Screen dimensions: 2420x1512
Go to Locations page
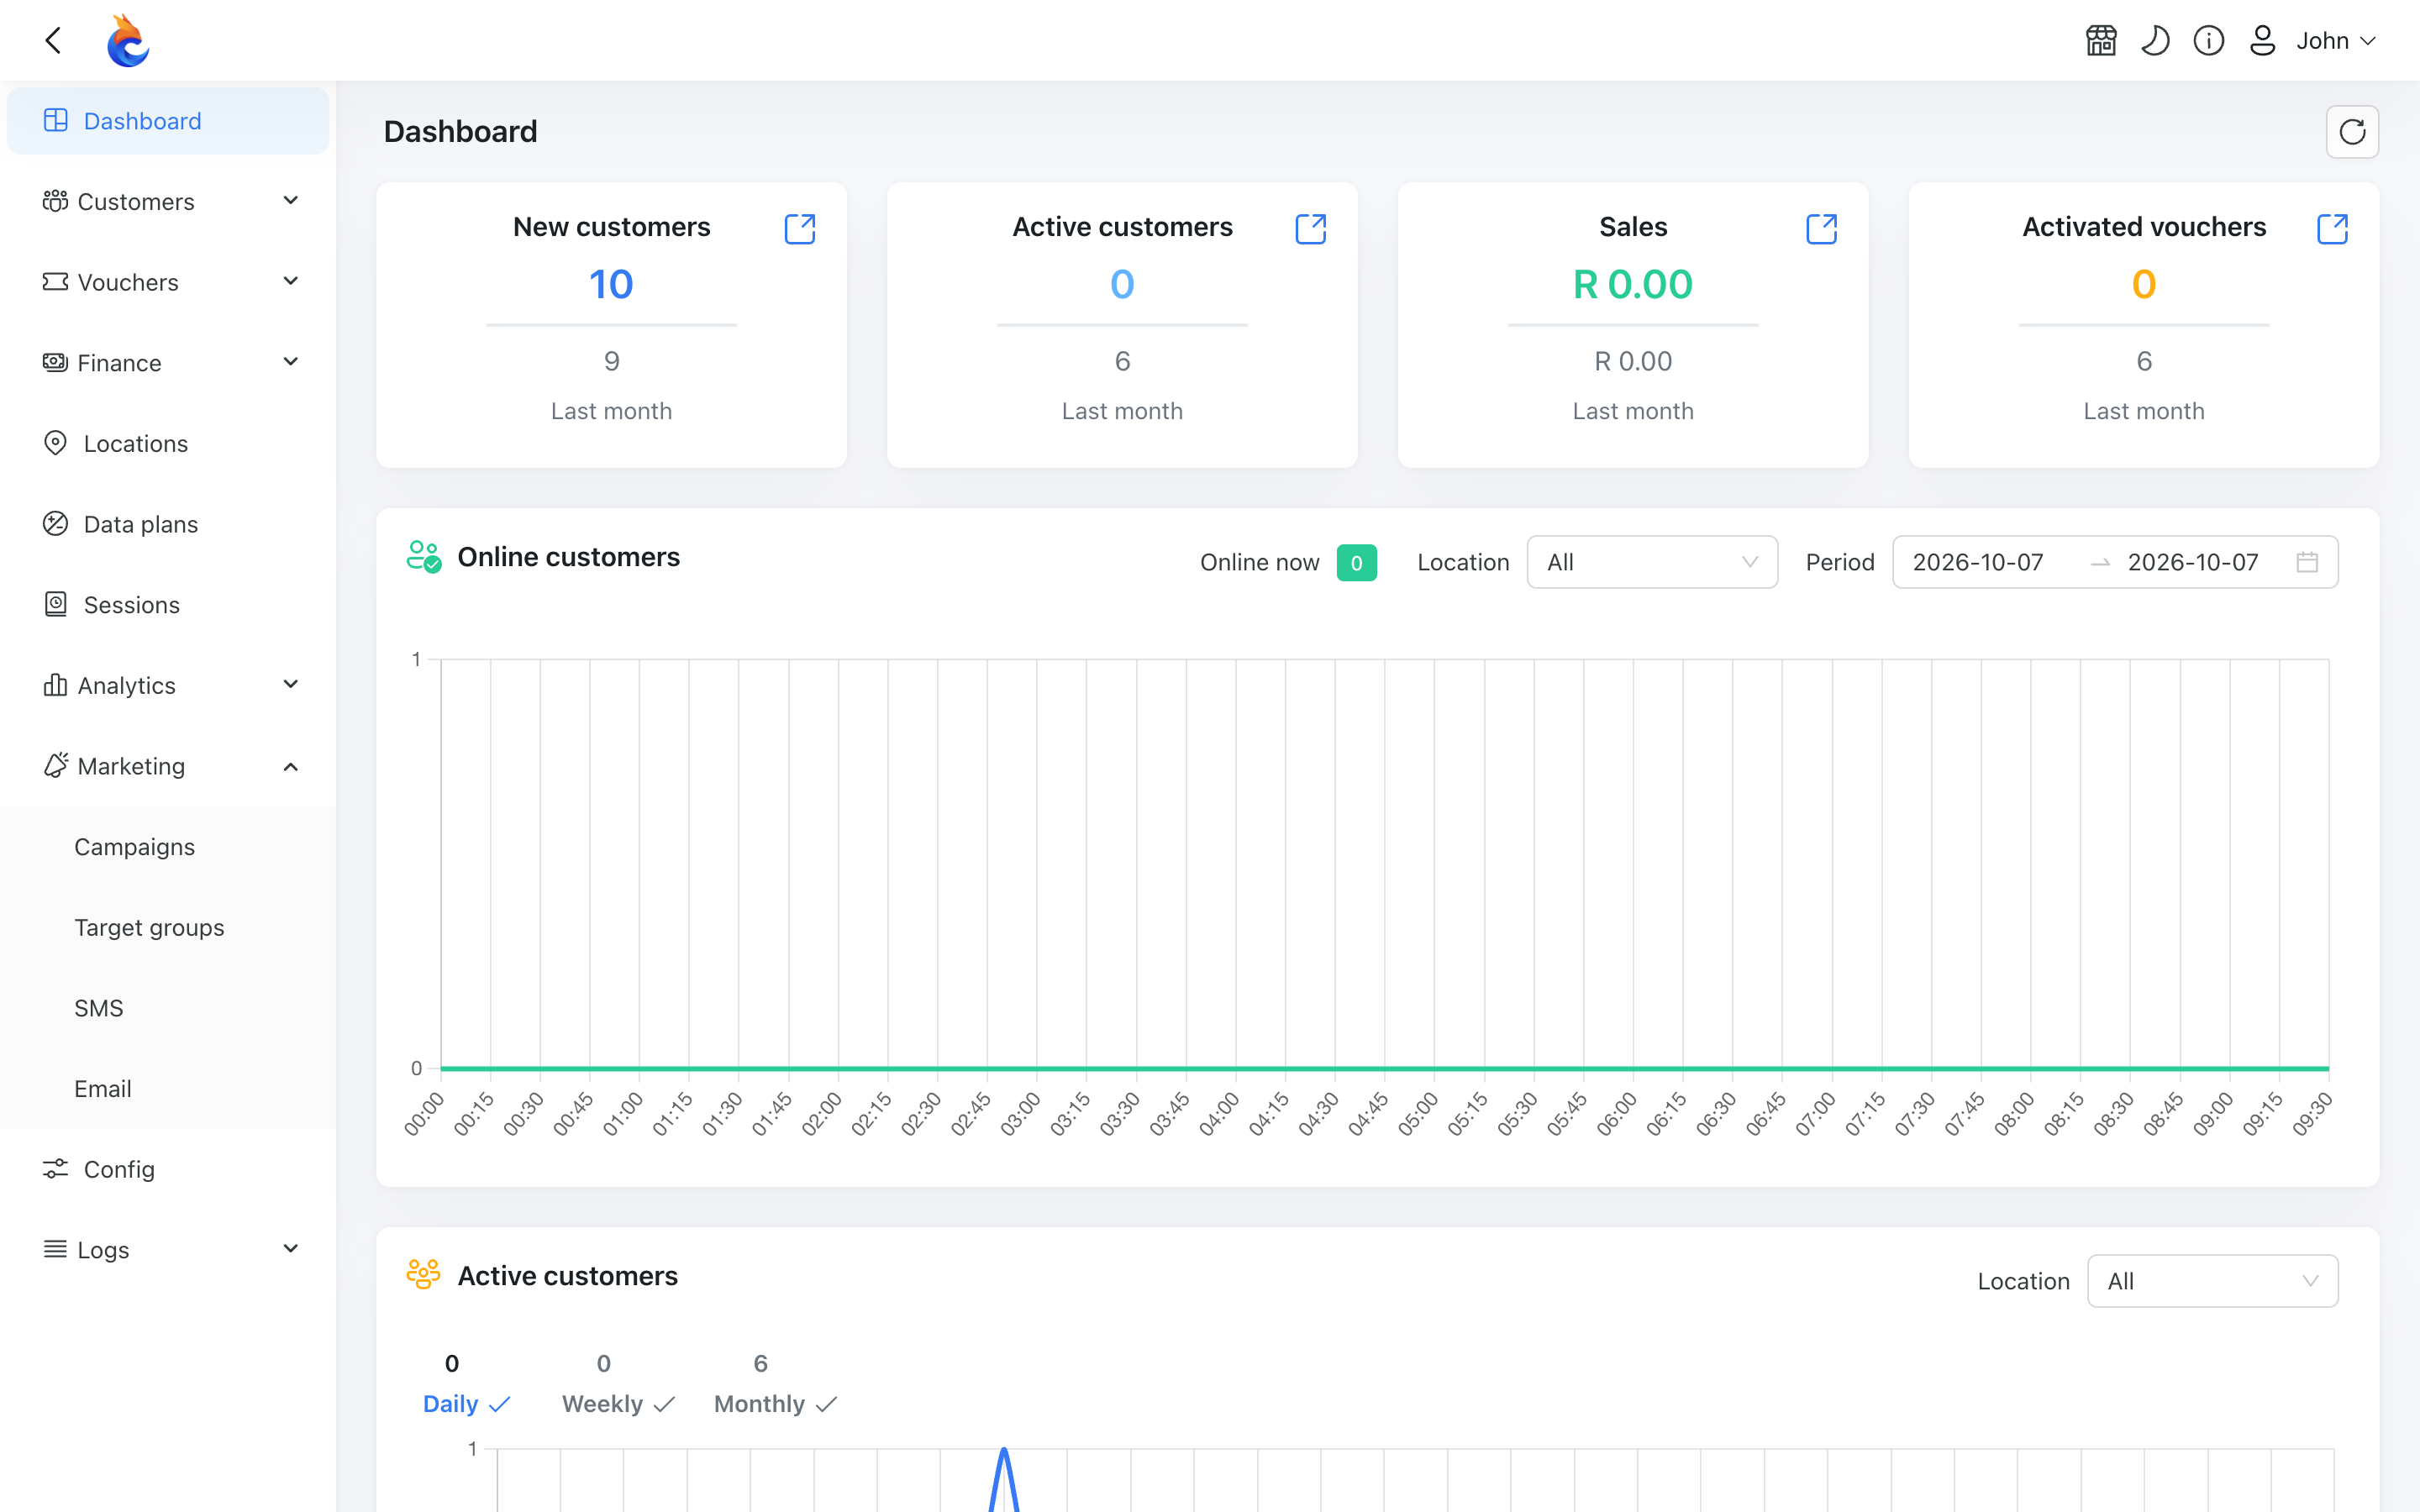pos(168,444)
